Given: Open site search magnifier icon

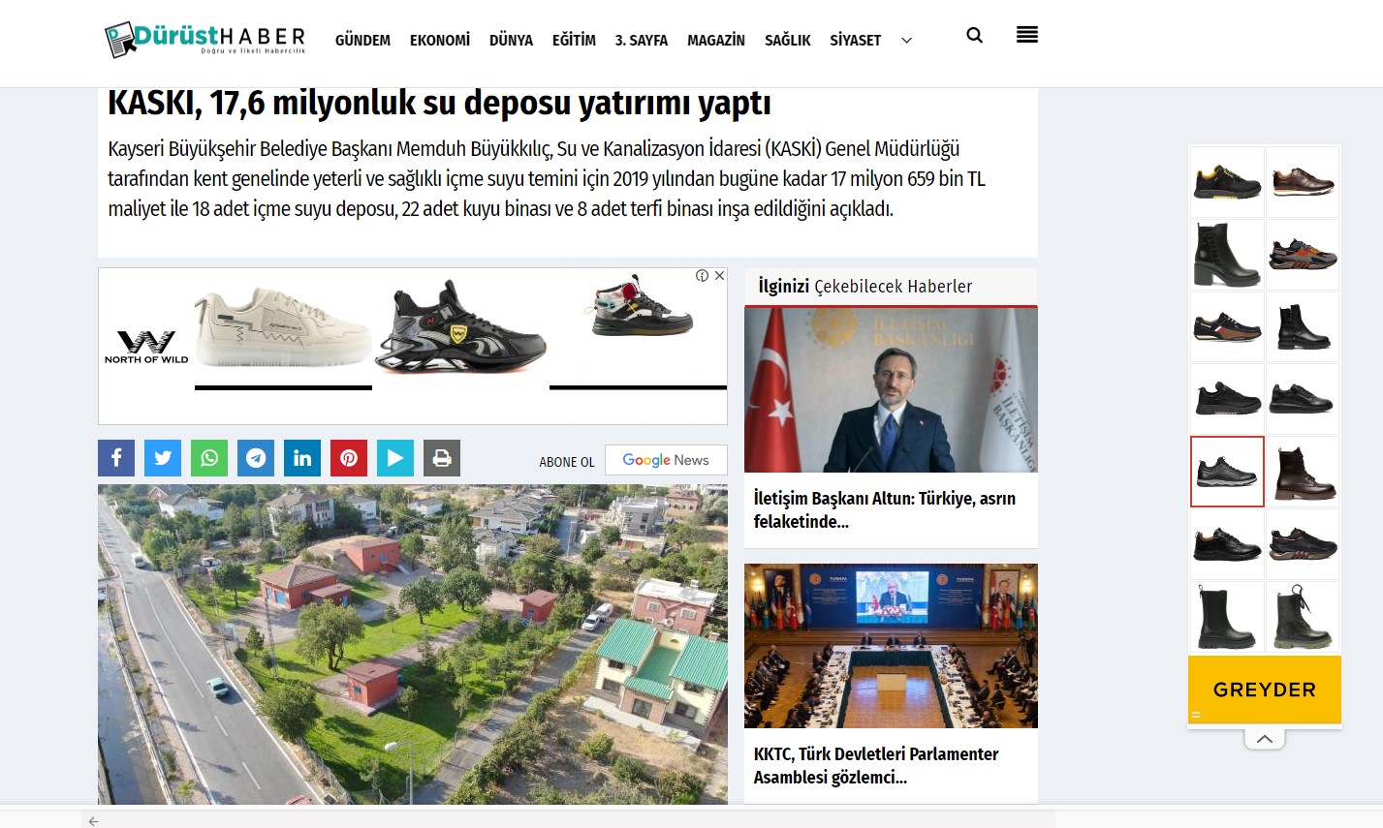Looking at the screenshot, I should 975,36.
